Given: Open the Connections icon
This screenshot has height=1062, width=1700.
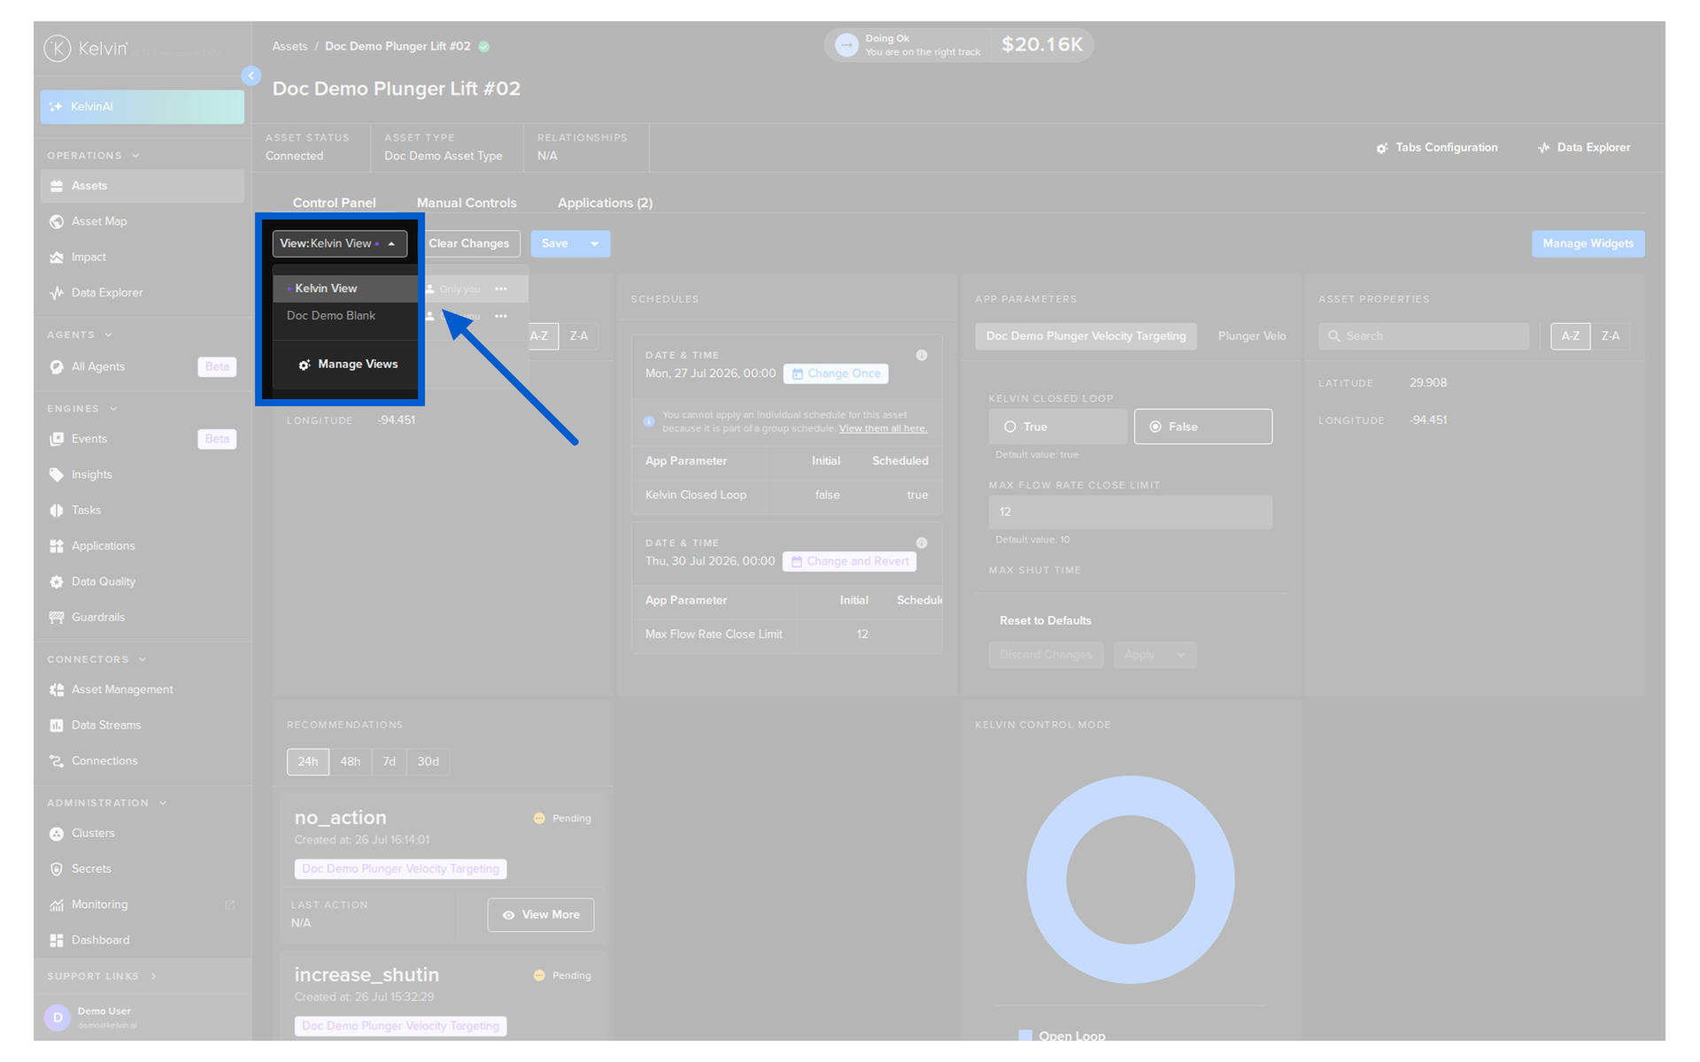Looking at the screenshot, I should (57, 761).
